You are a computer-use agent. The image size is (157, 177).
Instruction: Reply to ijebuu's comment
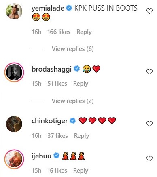click(x=81, y=171)
